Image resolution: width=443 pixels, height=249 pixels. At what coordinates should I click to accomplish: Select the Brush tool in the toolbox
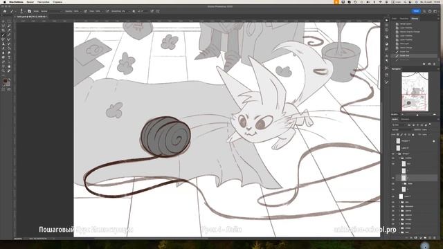[x=3, y=35]
